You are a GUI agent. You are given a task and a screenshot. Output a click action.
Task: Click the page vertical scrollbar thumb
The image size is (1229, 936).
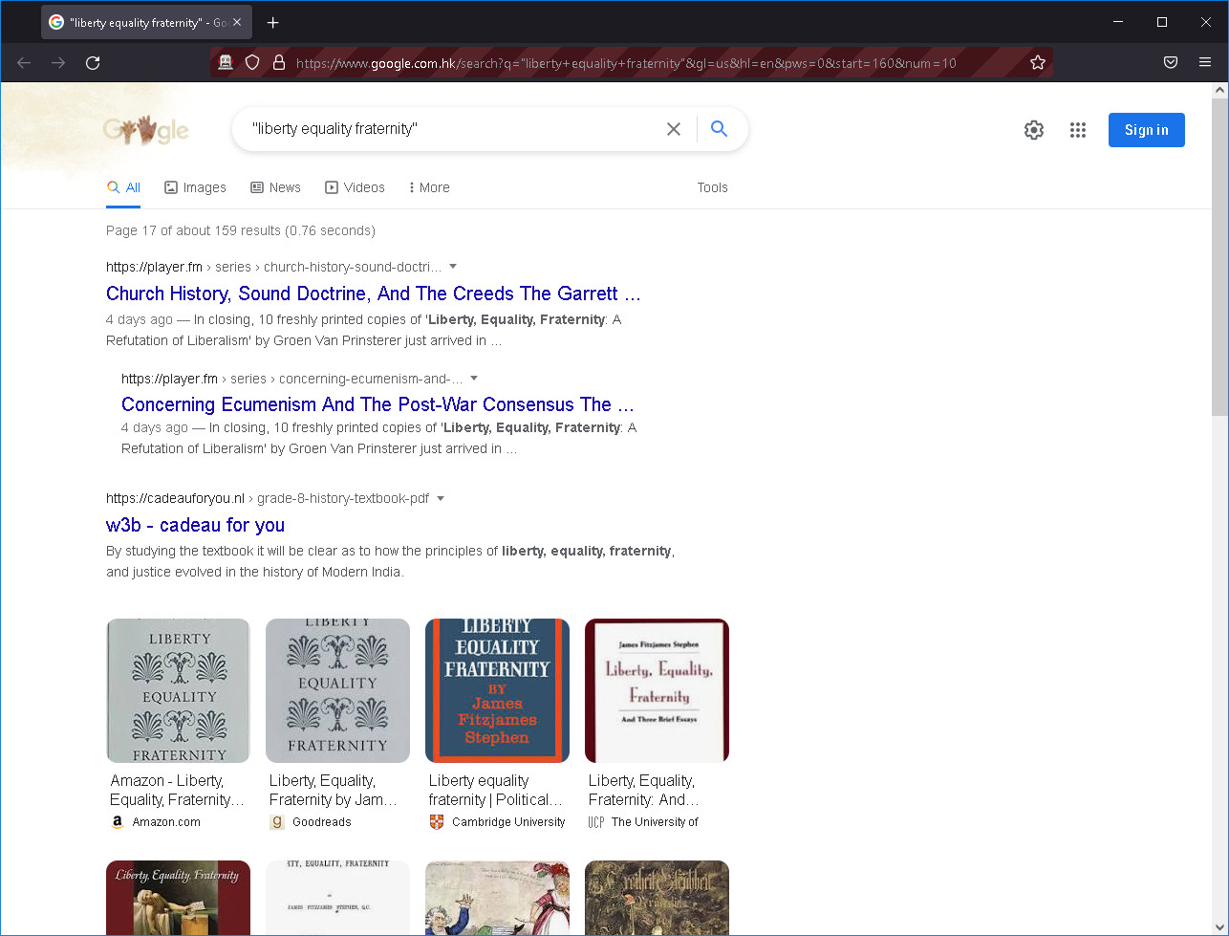[1219, 256]
